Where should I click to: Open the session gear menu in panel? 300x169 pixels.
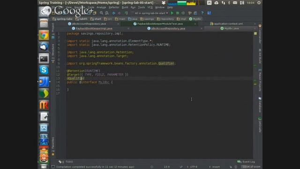(x=259, y=3)
